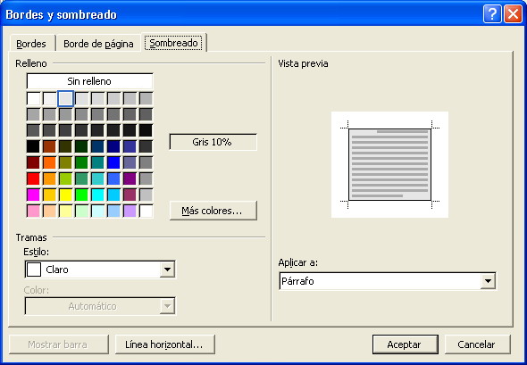
Task: Click the Cancelar button
Action: click(x=477, y=344)
